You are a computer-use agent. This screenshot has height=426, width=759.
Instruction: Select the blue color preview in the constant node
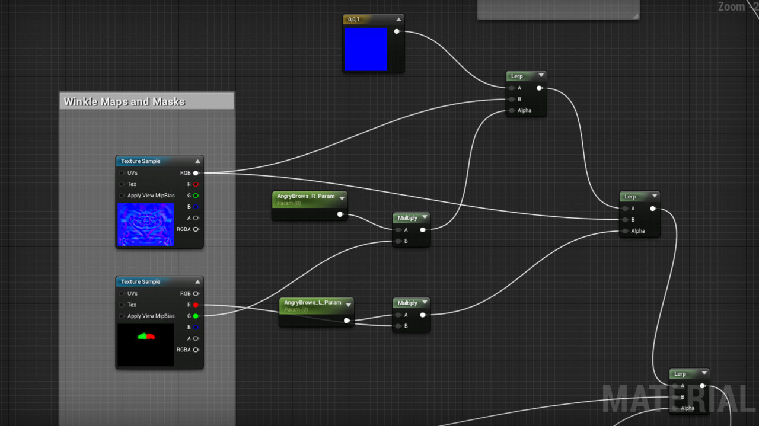366,48
